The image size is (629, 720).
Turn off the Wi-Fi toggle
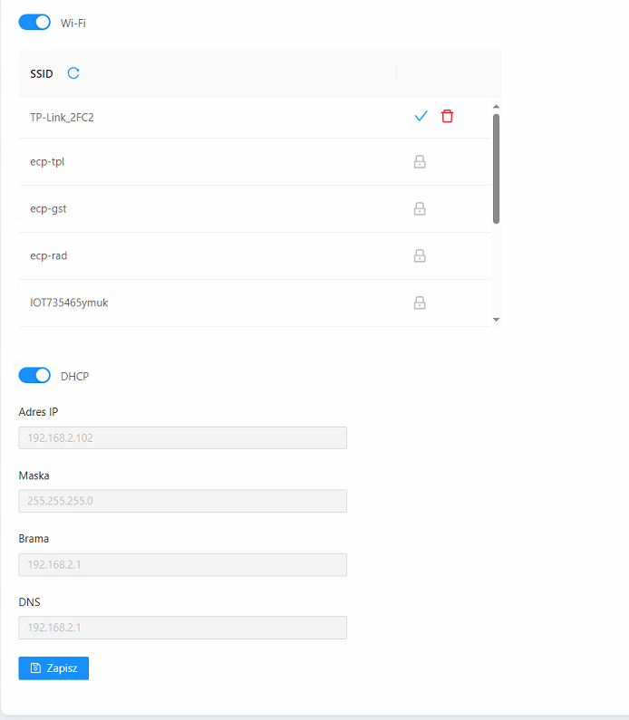34,23
